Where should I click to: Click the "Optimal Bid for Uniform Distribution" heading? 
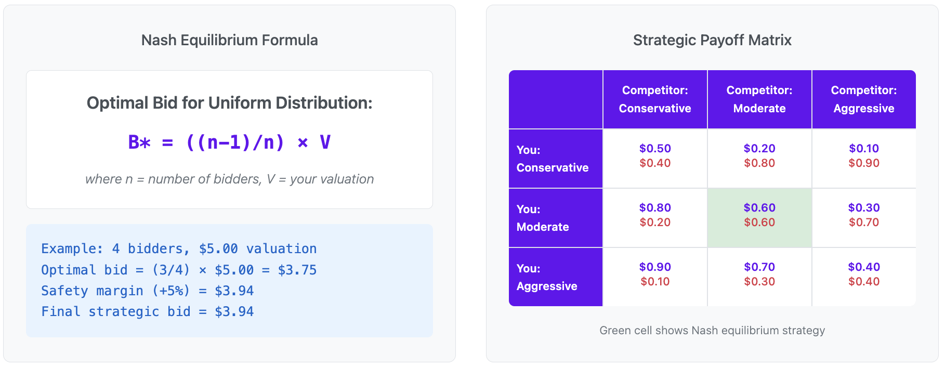coord(229,103)
